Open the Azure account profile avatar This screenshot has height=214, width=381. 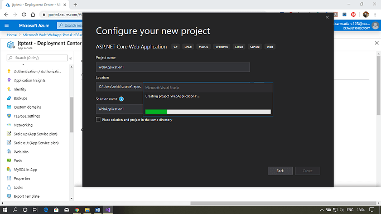point(375,26)
